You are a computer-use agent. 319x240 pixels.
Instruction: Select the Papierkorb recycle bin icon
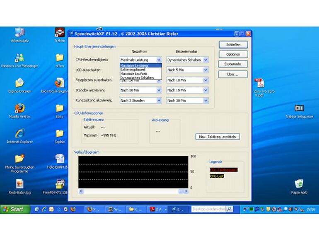coord(299,184)
